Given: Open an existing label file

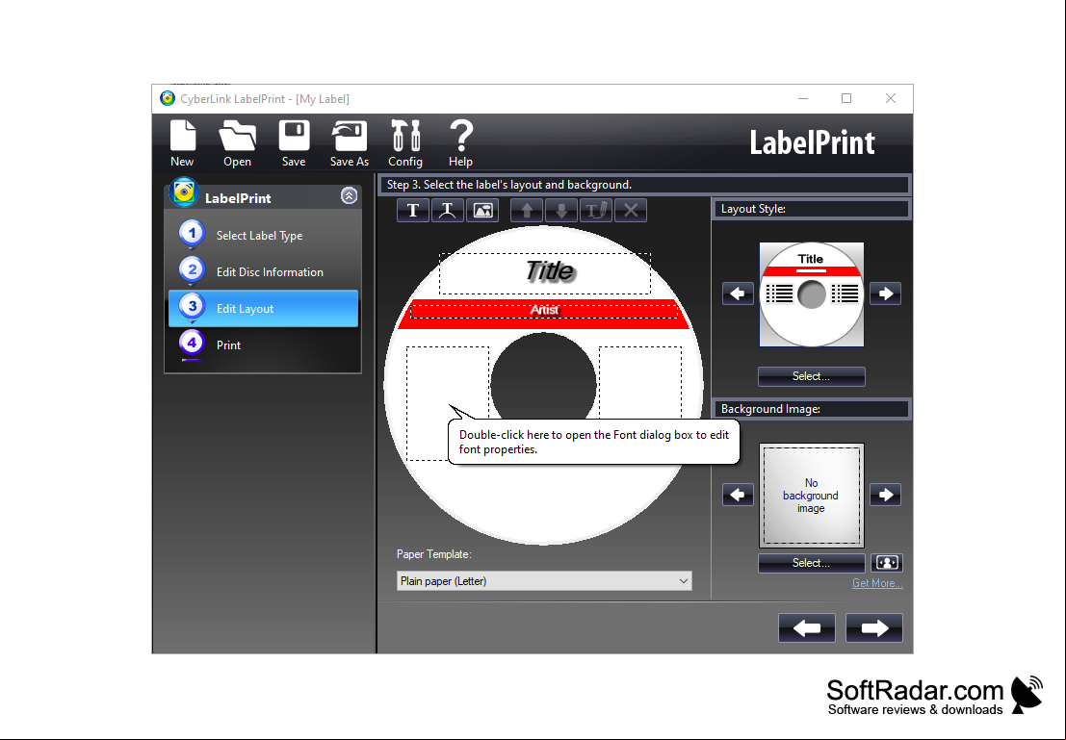Looking at the screenshot, I should click(x=237, y=143).
